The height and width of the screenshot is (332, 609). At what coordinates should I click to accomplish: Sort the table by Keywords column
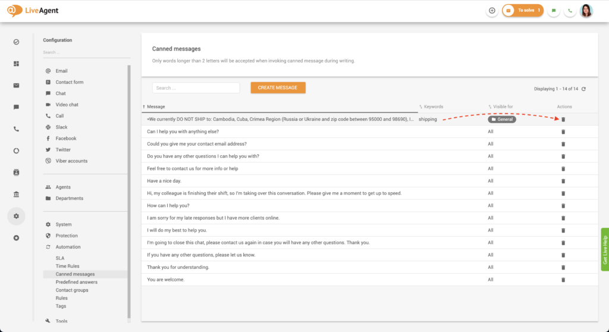(x=434, y=107)
